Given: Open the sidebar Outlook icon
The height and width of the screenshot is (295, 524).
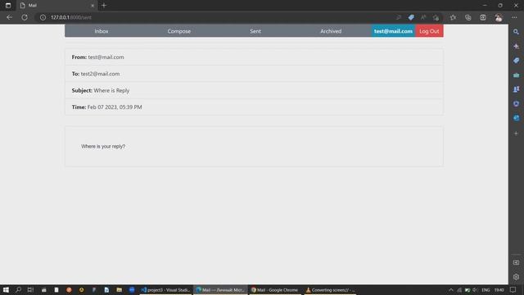Looking at the screenshot, I should pos(517,118).
